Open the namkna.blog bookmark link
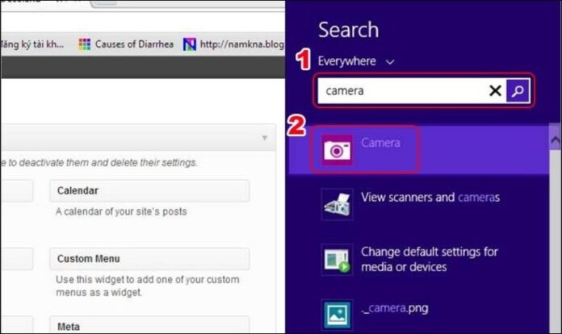 point(240,44)
